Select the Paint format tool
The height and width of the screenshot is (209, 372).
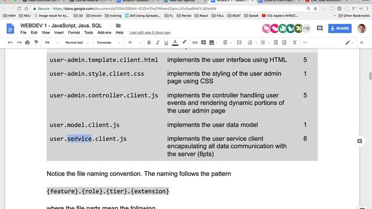point(36,42)
